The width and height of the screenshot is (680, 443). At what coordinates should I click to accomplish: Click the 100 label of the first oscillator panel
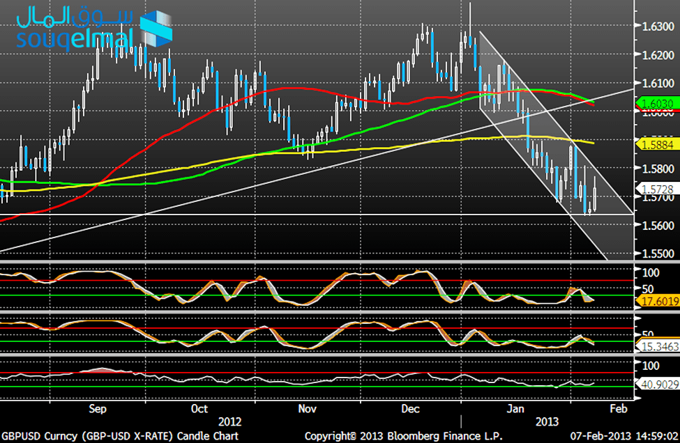[651, 273]
